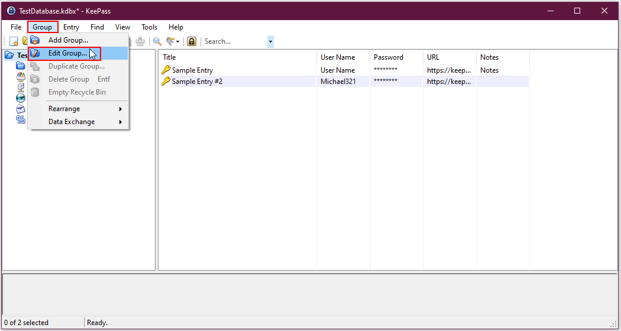This screenshot has width=621, height=331.
Task: Select the Sample Entry #2 row
Action: pyautogui.click(x=344, y=82)
